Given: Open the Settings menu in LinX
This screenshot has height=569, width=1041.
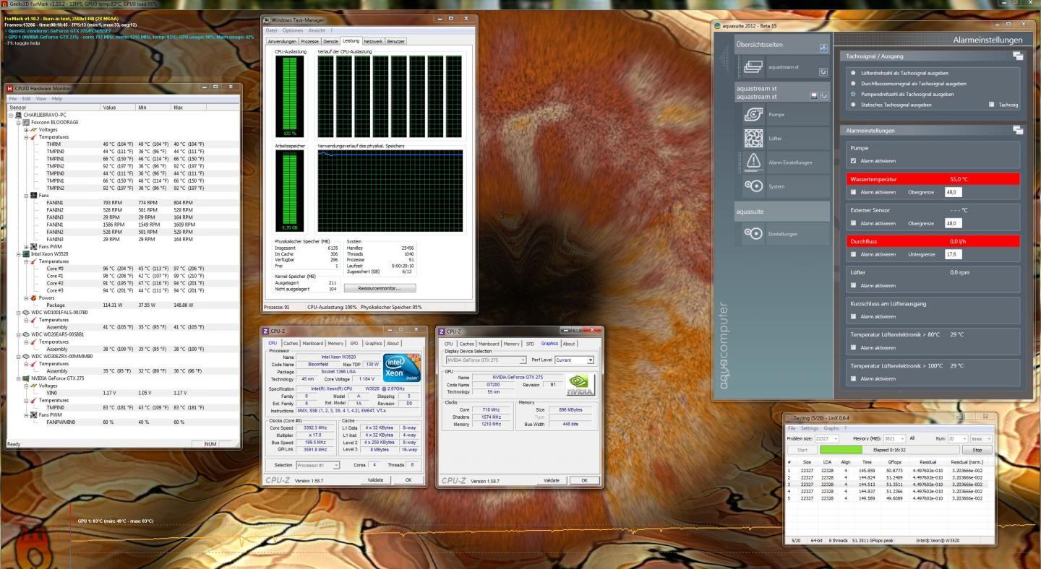Looking at the screenshot, I should [809, 428].
